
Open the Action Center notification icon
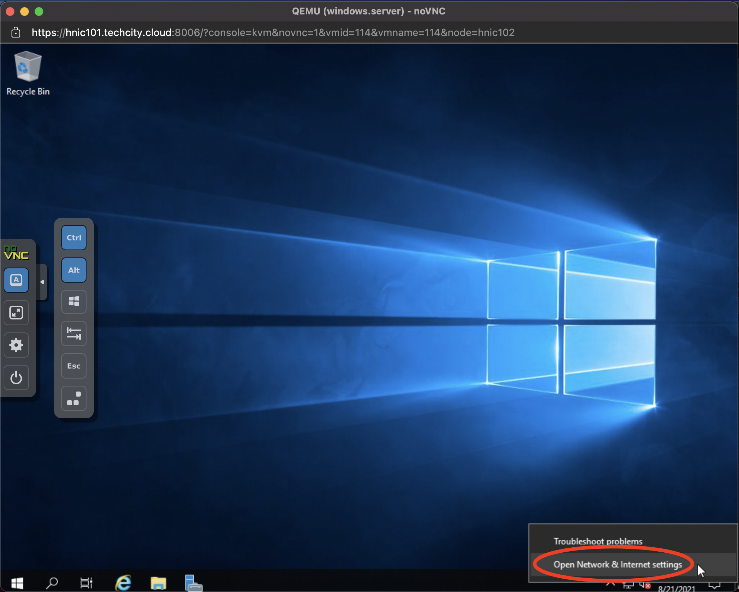(x=714, y=586)
